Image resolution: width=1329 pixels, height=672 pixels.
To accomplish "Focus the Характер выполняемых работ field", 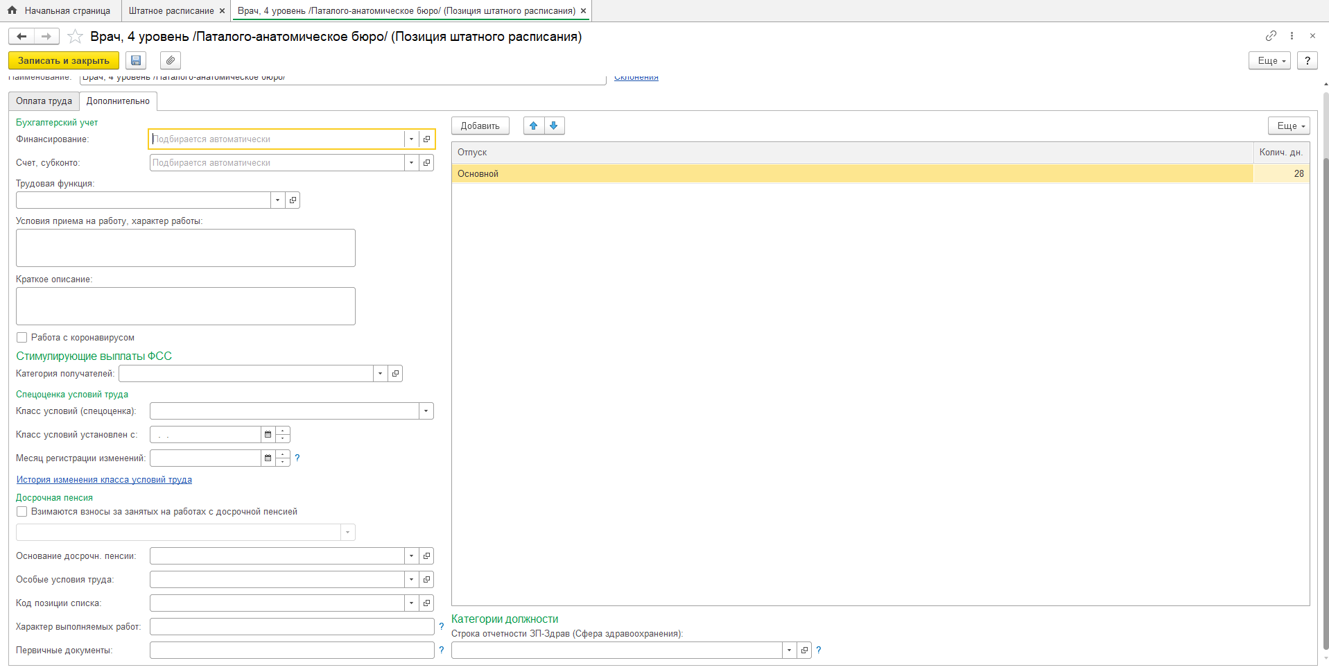I will (292, 627).
